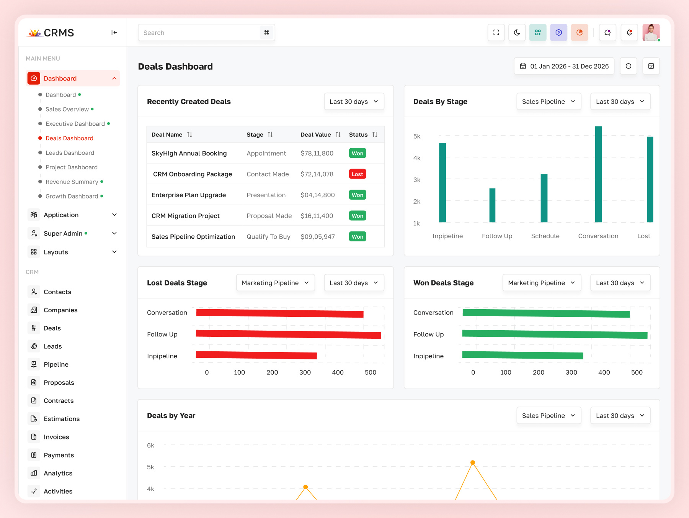Click the Activities sidebar icon

coord(34,491)
